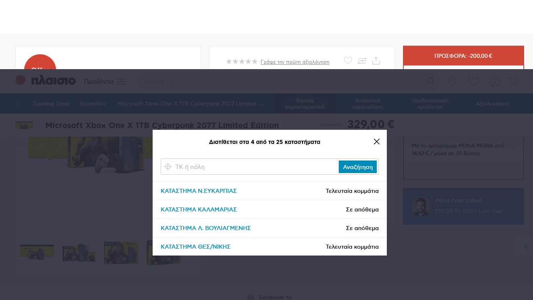The height and width of the screenshot is (300, 533).
Task: Click 'Σε απόθεμα' status for Λ. ΒΟΥΛΙΑΓΜΕΝΗΣ
Action: tap(362, 228)
